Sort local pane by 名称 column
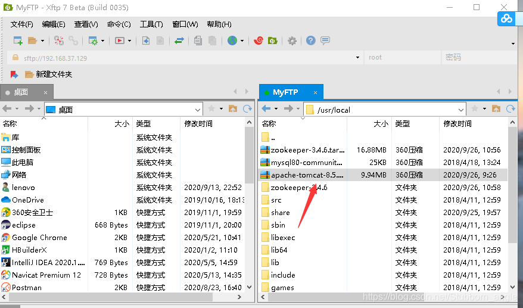523x308 pixels. tap(43, 124)
